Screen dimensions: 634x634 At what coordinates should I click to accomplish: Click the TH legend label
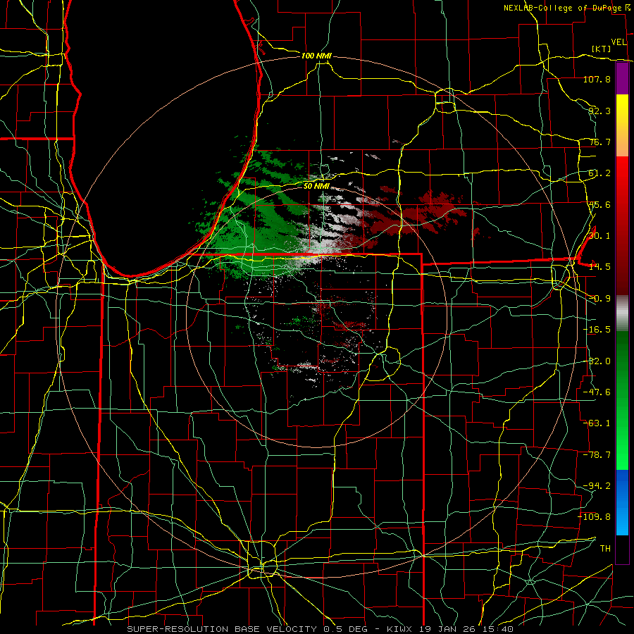[605, 549]
